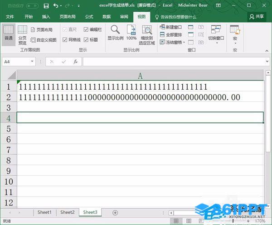
Task: Open 自定义视图 custom views
Action: tap(44, 40)
